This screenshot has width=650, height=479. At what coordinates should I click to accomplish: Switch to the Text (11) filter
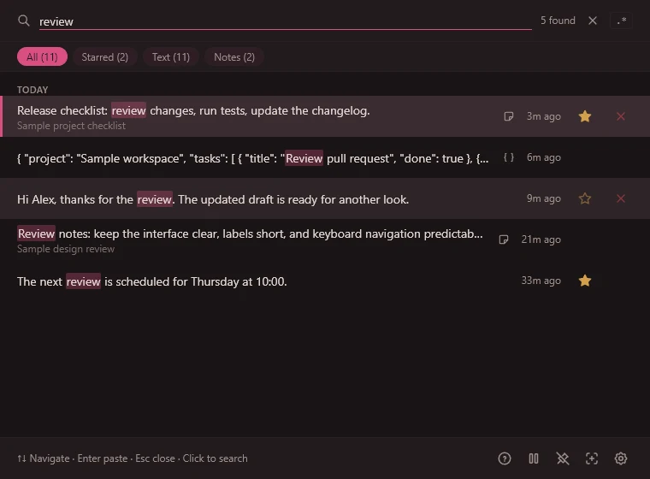(171, 56)
